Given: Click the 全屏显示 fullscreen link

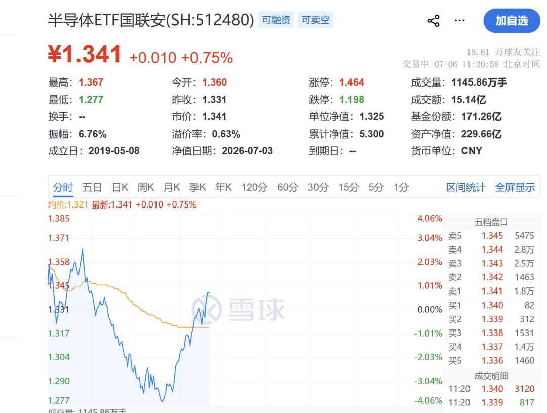Looking at the screenshot, I should tap(515, 187).
